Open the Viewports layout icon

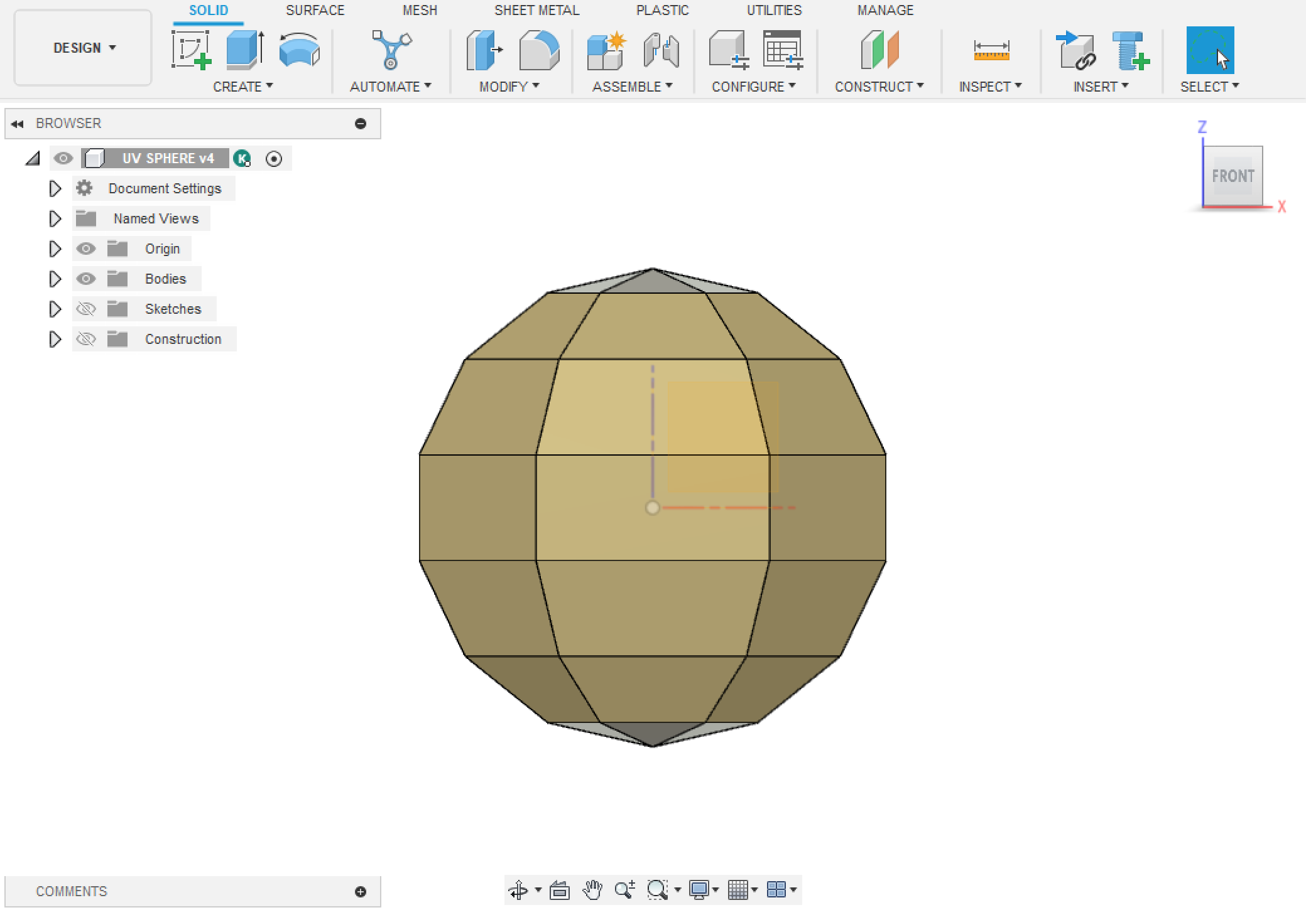(x=776, y=890)
